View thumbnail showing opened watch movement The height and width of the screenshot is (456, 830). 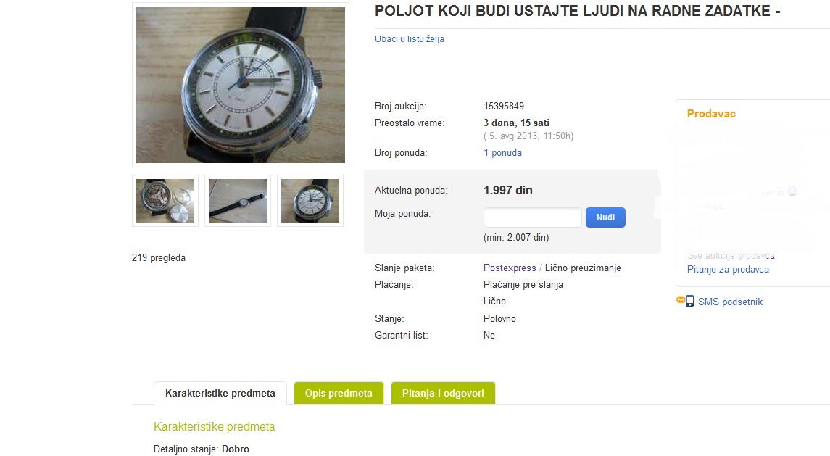point(165,201)
